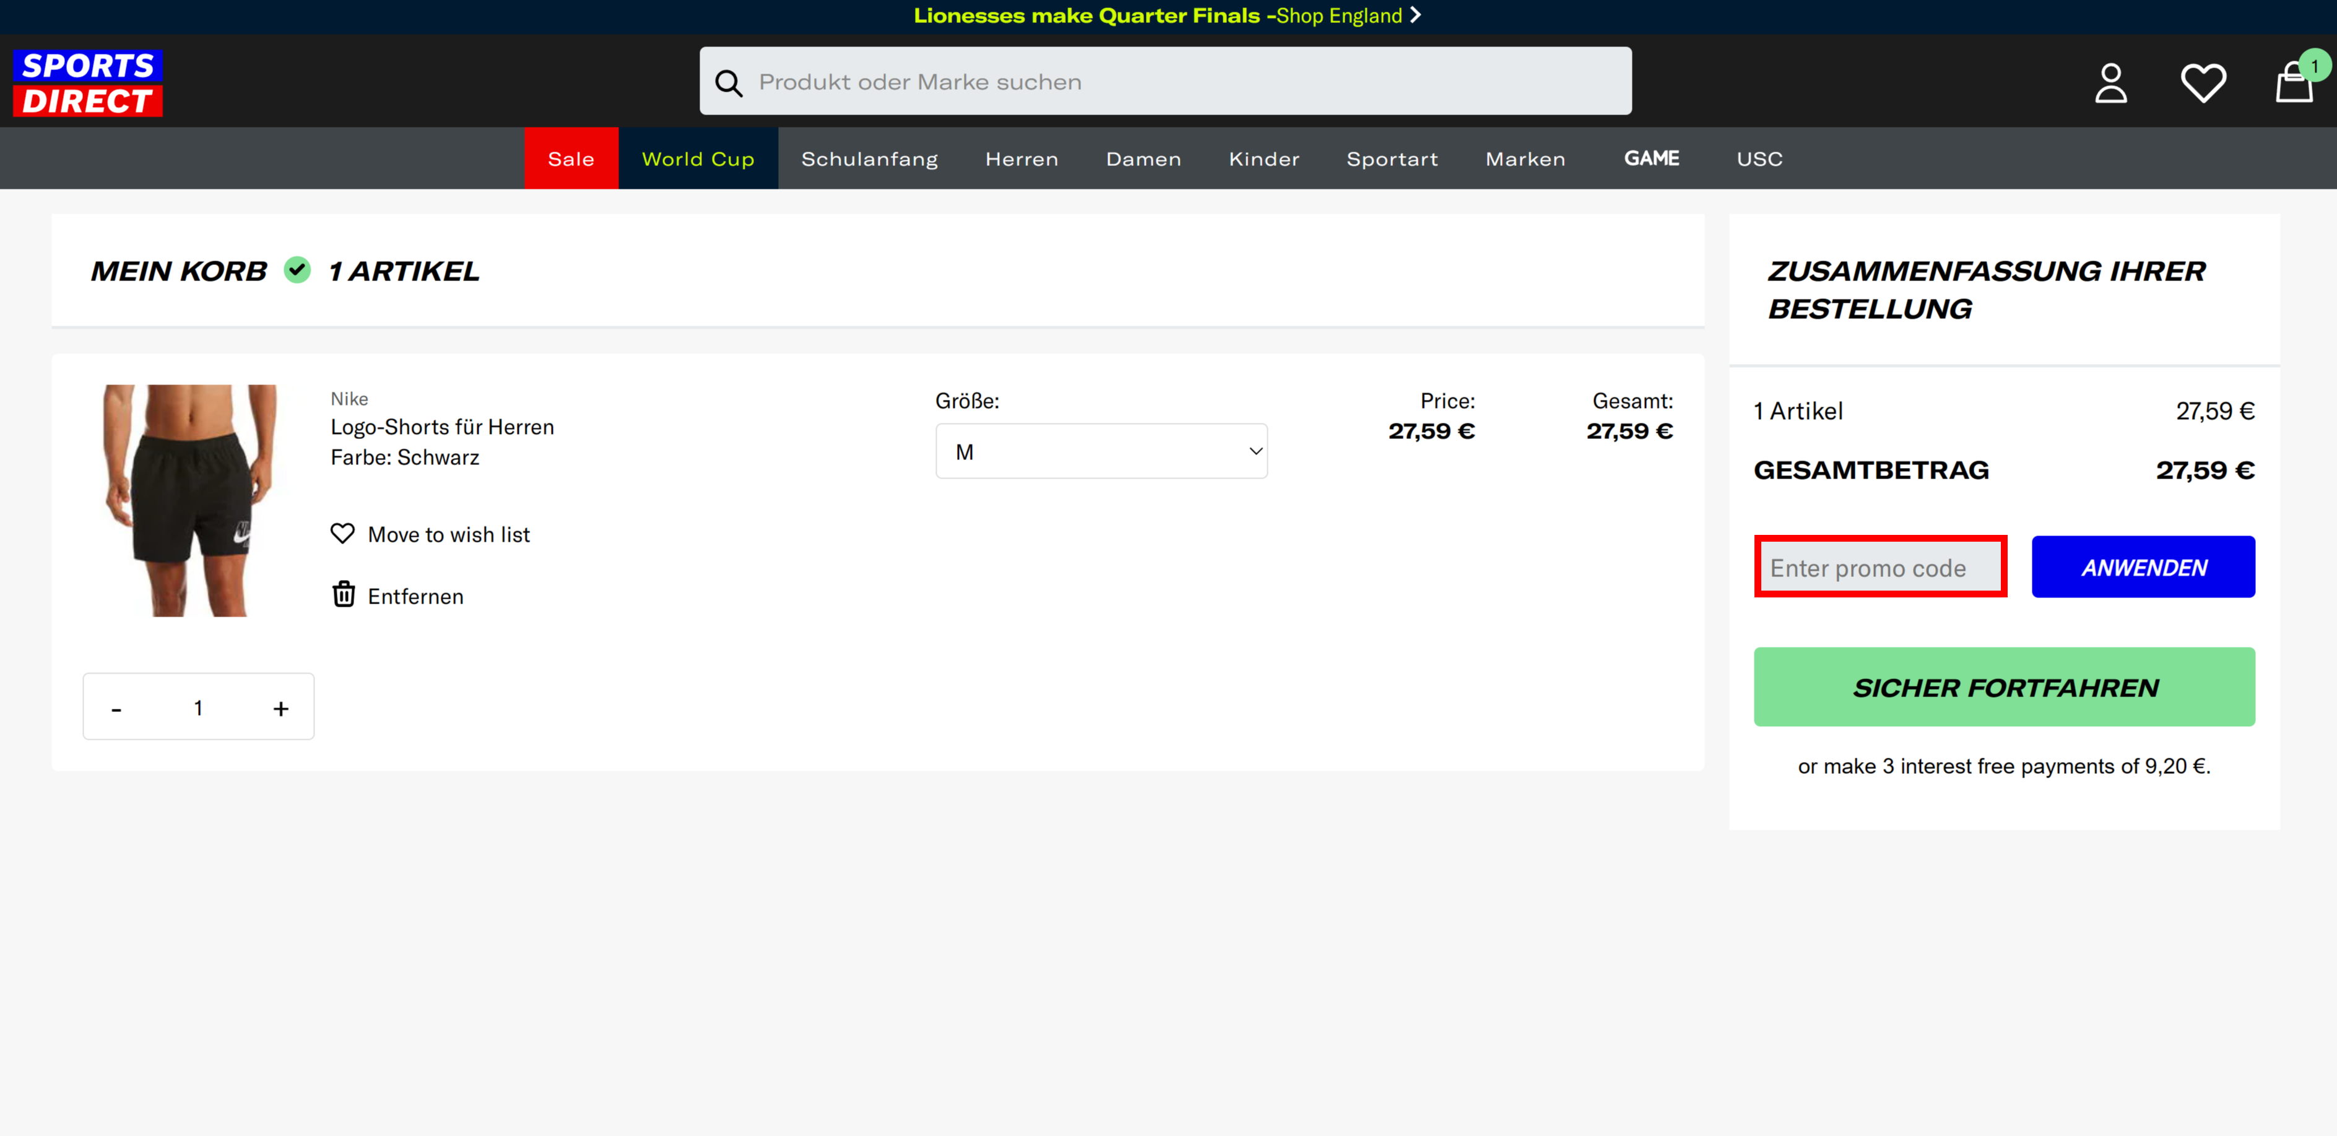Viewport: 2337px width, 1136px height.
Task: Click the green checkmark next to MEIN KORB
Action: [x=297, y=269]
